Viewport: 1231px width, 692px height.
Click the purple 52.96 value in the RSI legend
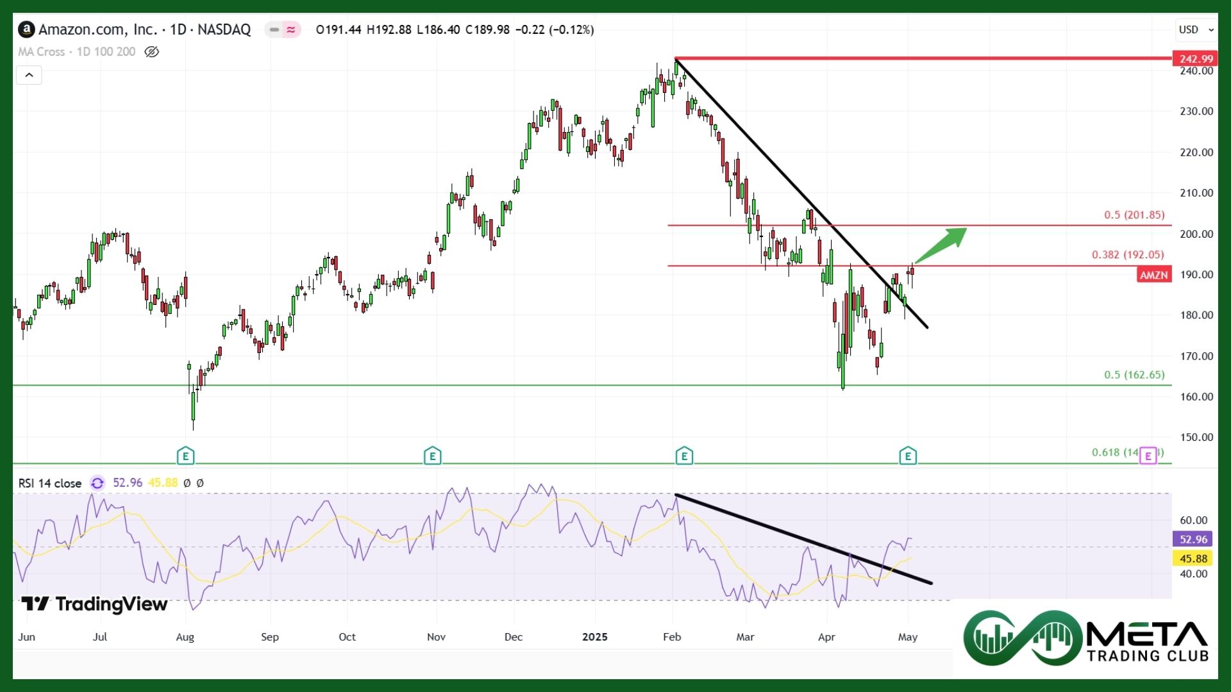pos(128,483)
